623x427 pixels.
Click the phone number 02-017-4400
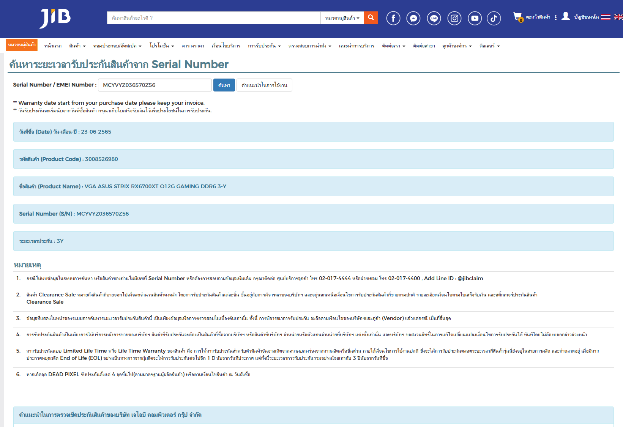404,278
